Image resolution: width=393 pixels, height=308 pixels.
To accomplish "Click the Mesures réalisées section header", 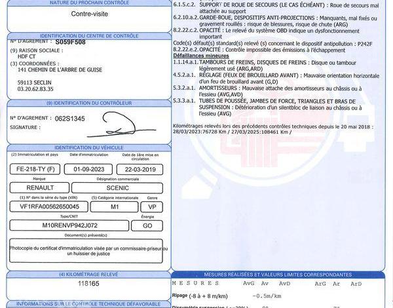I will click(278, 275).
